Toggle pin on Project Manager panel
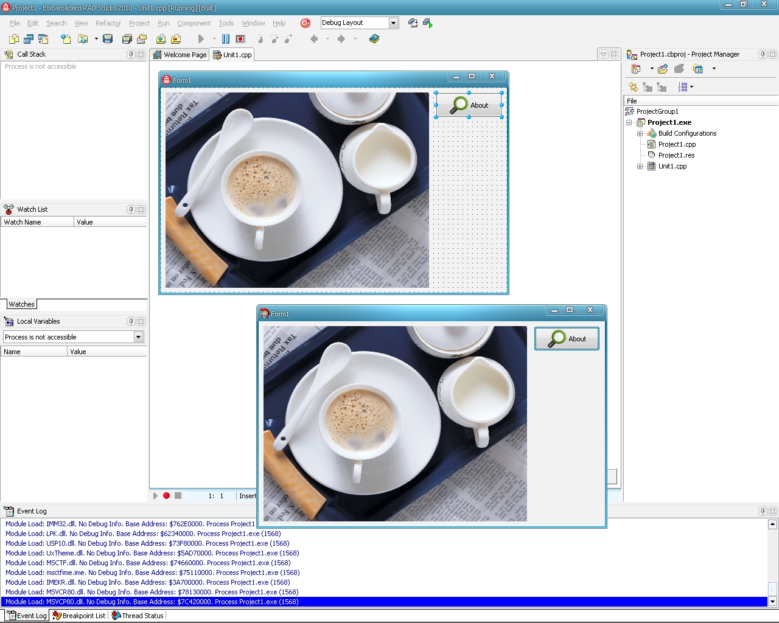 click(x=763, y=54)
